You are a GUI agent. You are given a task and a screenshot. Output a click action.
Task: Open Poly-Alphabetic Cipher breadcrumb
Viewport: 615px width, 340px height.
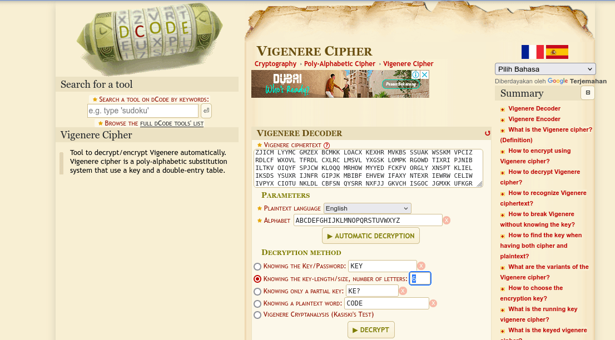tap(339, 64)
